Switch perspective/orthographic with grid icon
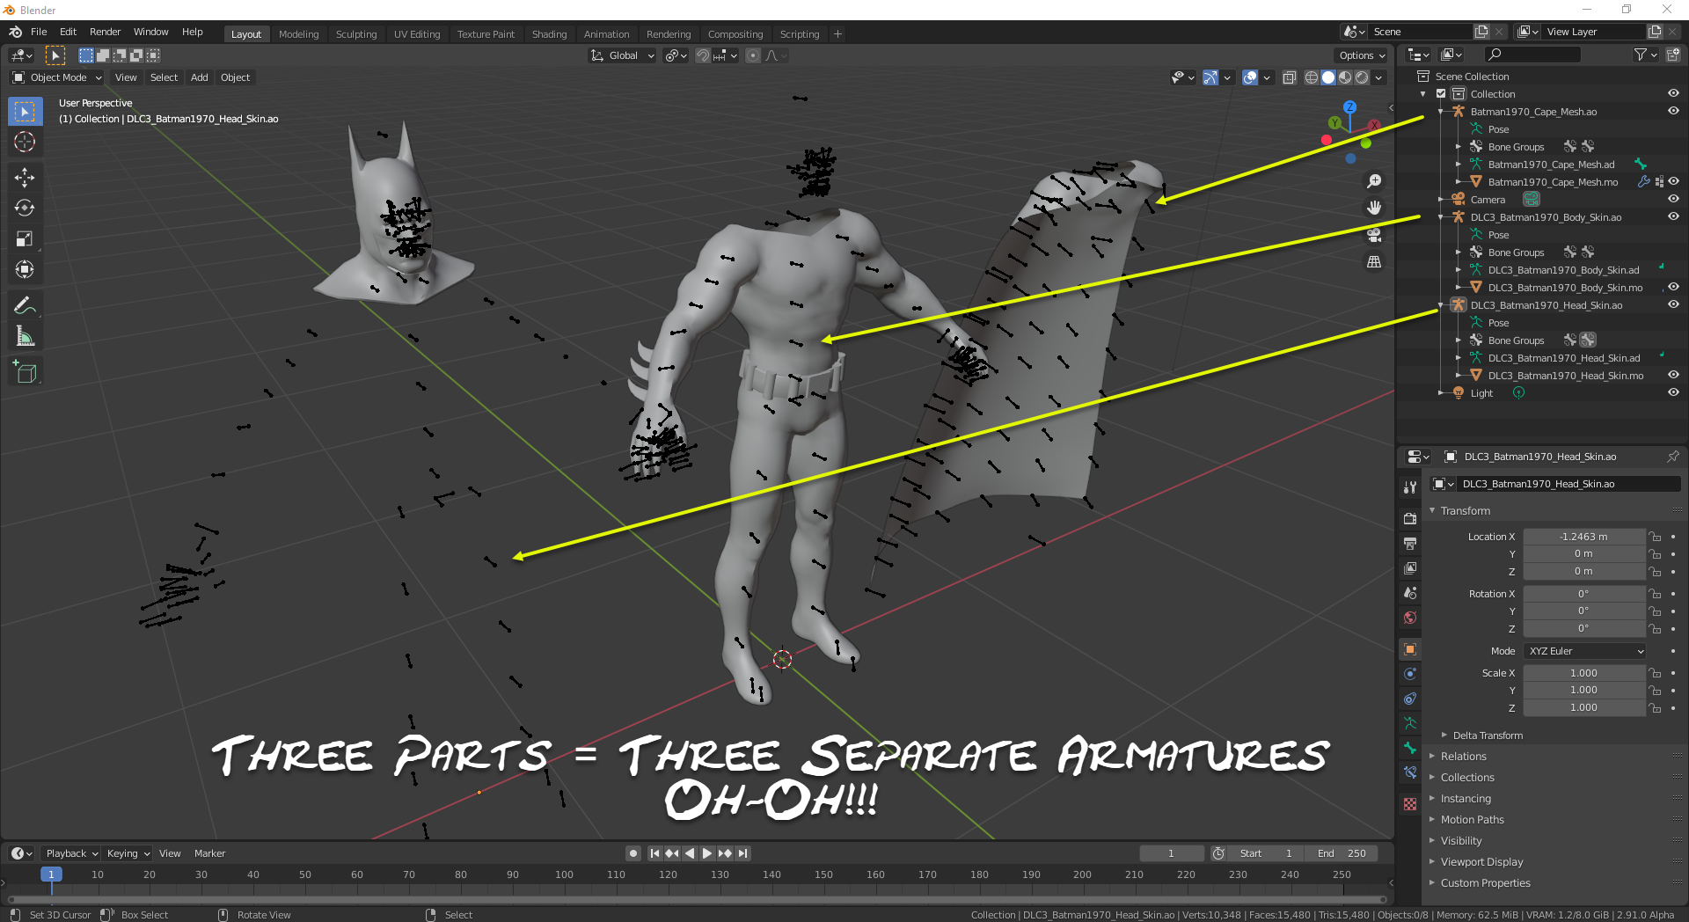The image size is (1689, 922). pos(1374,262)
